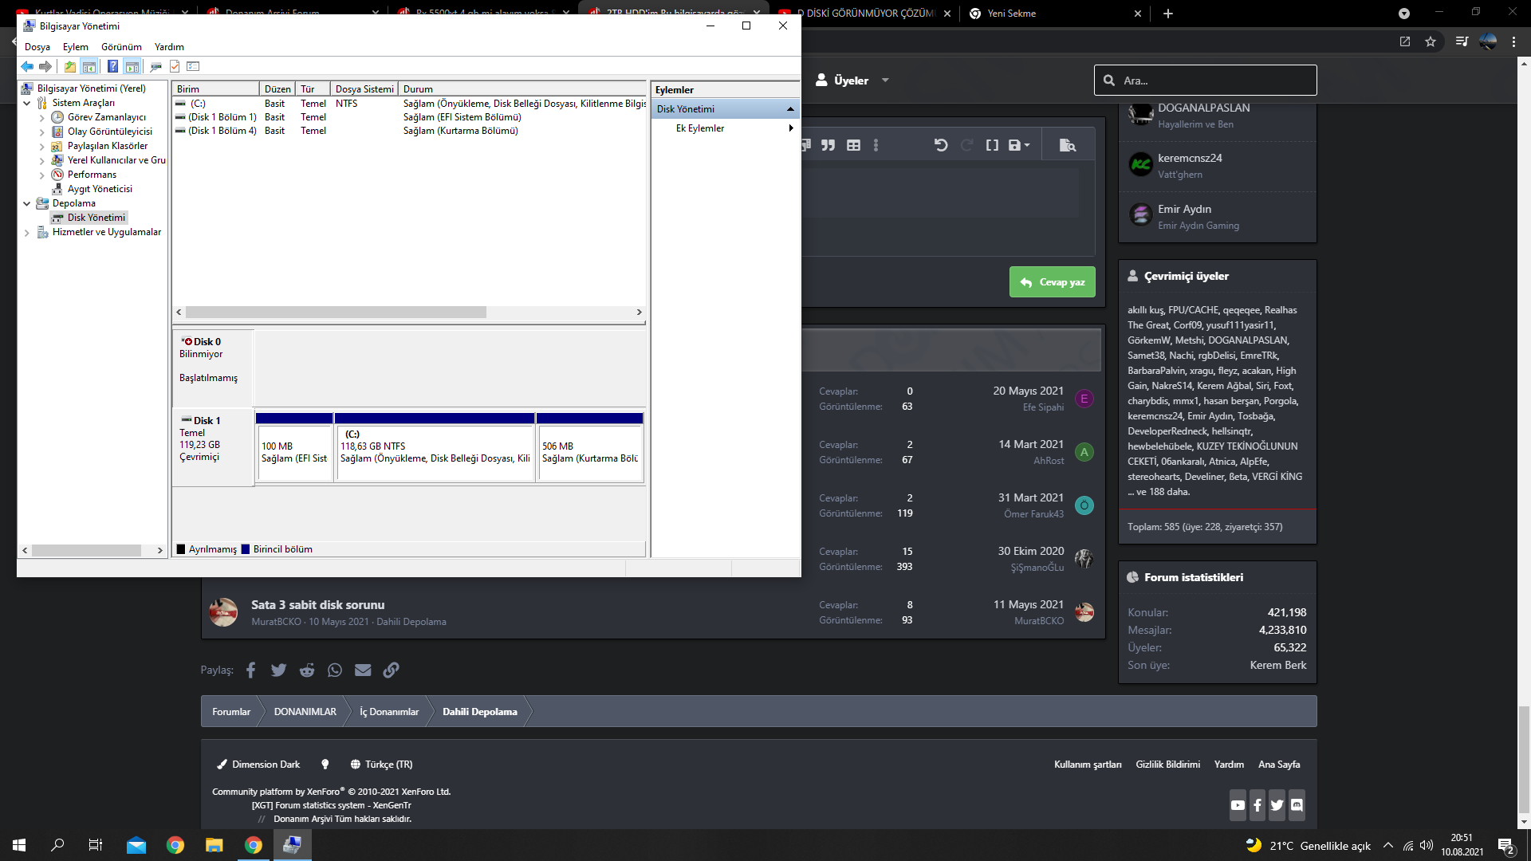Select Disk Yönetimi tree item
The height and width of the screenshot is (861, 1531).
(96, 218)
